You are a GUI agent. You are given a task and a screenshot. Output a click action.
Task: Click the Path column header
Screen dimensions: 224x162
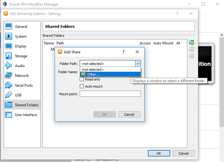[97, 43]
